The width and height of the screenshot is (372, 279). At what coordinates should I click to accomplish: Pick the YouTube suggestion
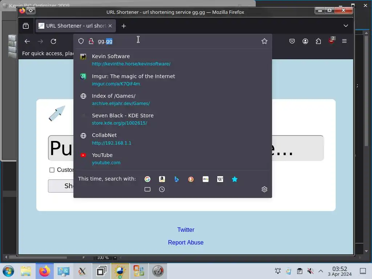point(173,158)
